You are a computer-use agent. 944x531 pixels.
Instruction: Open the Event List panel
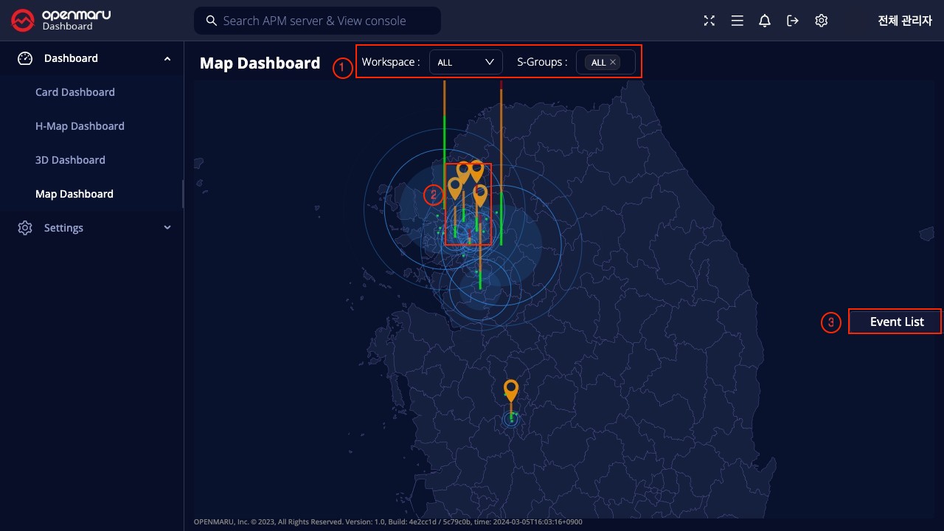tap(896, 322)
